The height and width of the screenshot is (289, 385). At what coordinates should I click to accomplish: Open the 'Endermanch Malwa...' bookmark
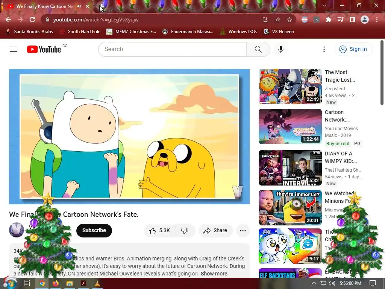tap(188, 32)
